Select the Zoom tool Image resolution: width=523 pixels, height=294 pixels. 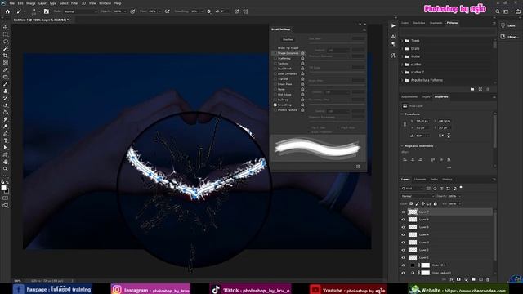coord(6,169)
